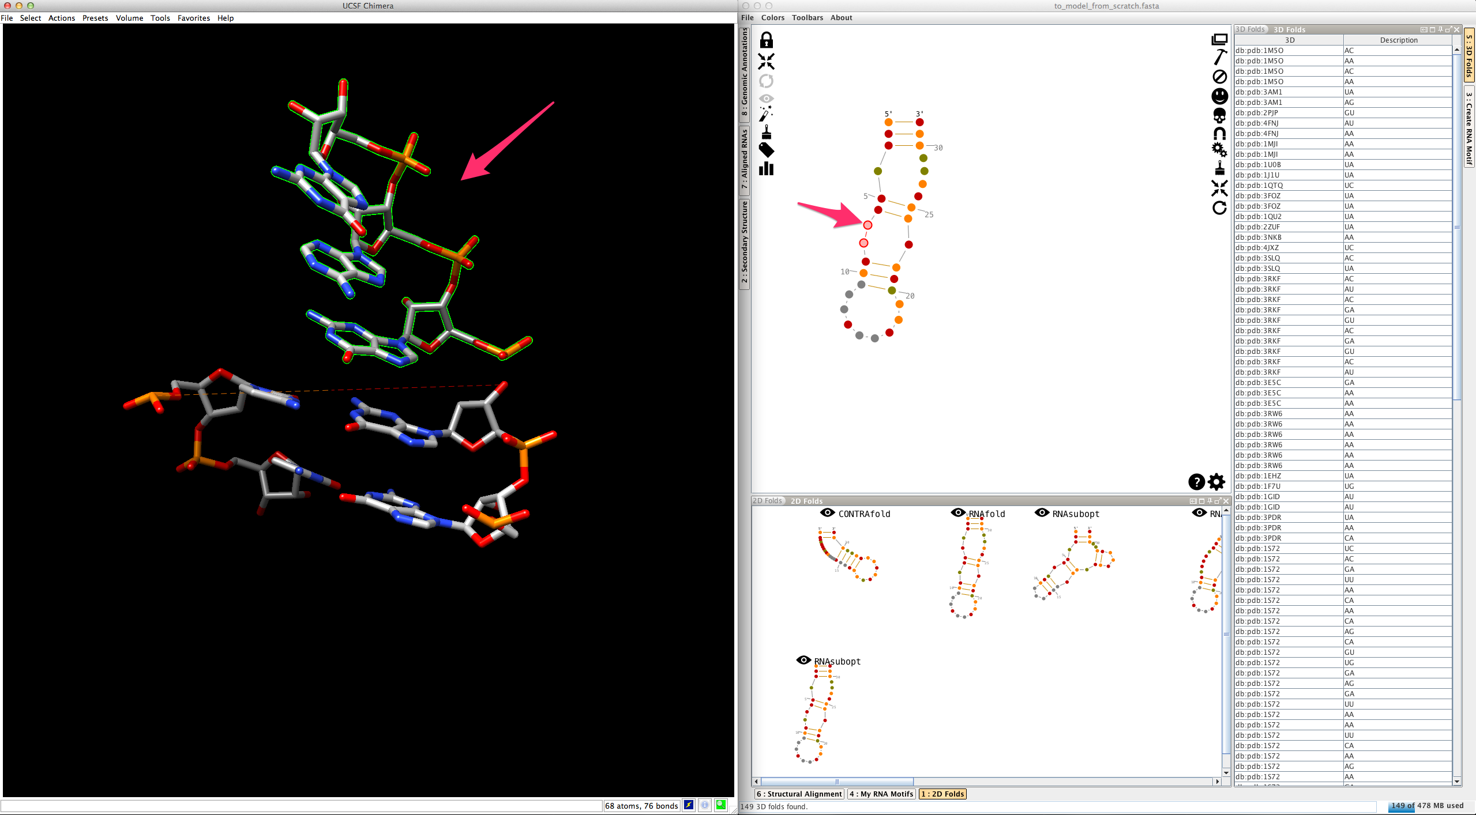Click the Chimera blue info status icon
This screenshot has height=815, width=1476.
coord(705,805)
